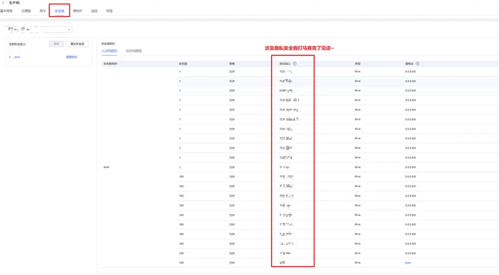Switch to the 弹性IP tab
Image resolution: width=499 pixels, height=275 pixels.
click(x=78, y=11)
